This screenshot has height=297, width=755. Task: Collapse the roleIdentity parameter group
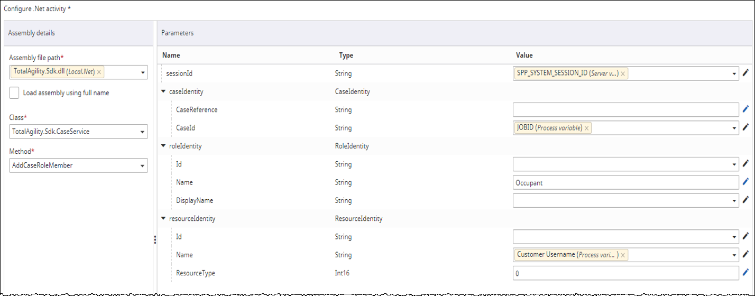point(163,146)
